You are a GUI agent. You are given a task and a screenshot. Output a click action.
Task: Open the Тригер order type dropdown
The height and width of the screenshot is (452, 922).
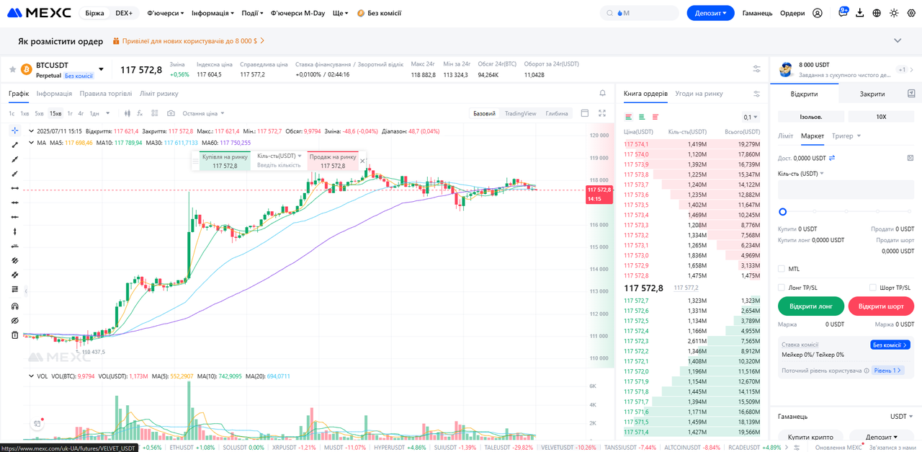846,136
